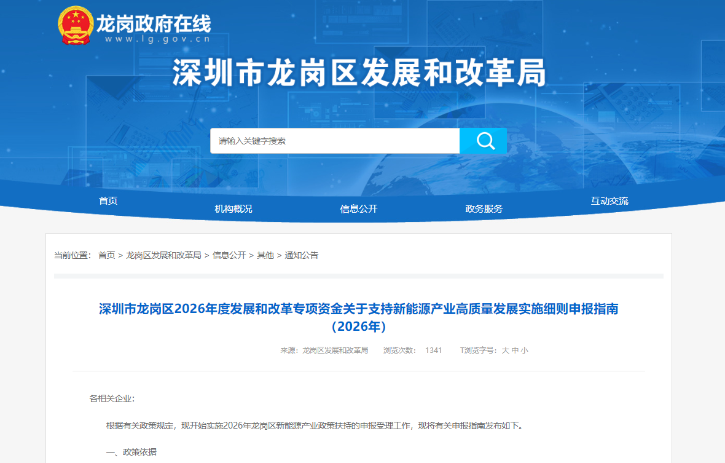Screen dimensions: 725x463
Task: Click 首页 in the breadcrumb trail
Action: [106, 255]
